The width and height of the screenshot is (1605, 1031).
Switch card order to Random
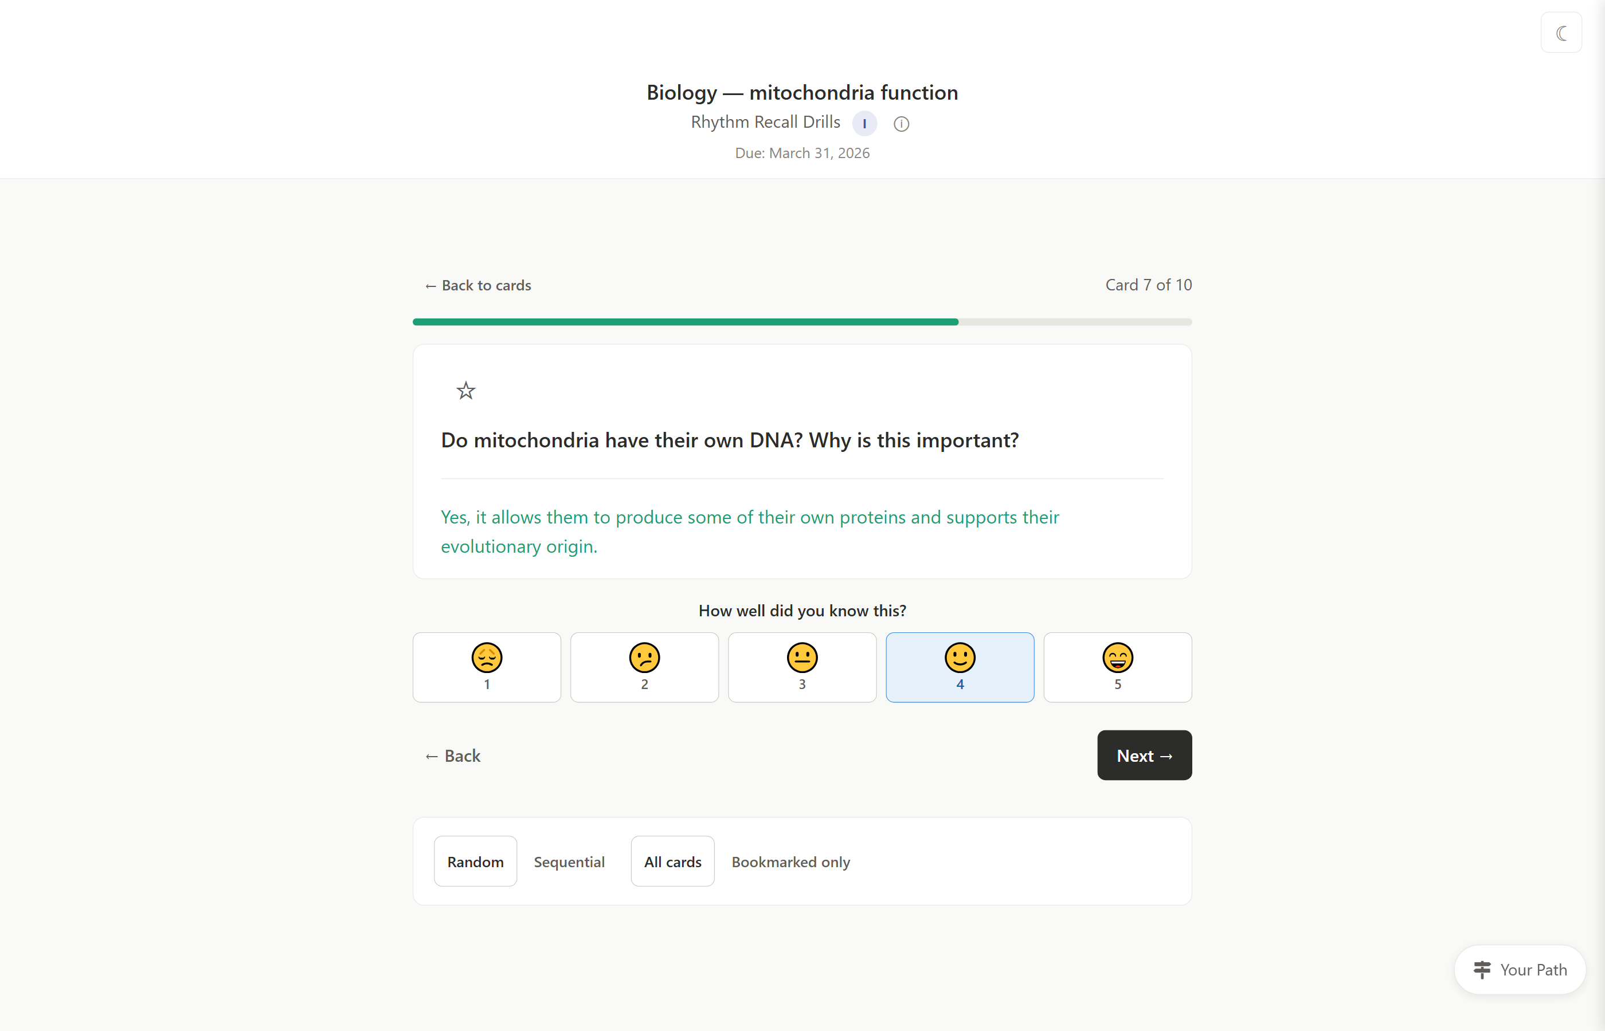476,861
